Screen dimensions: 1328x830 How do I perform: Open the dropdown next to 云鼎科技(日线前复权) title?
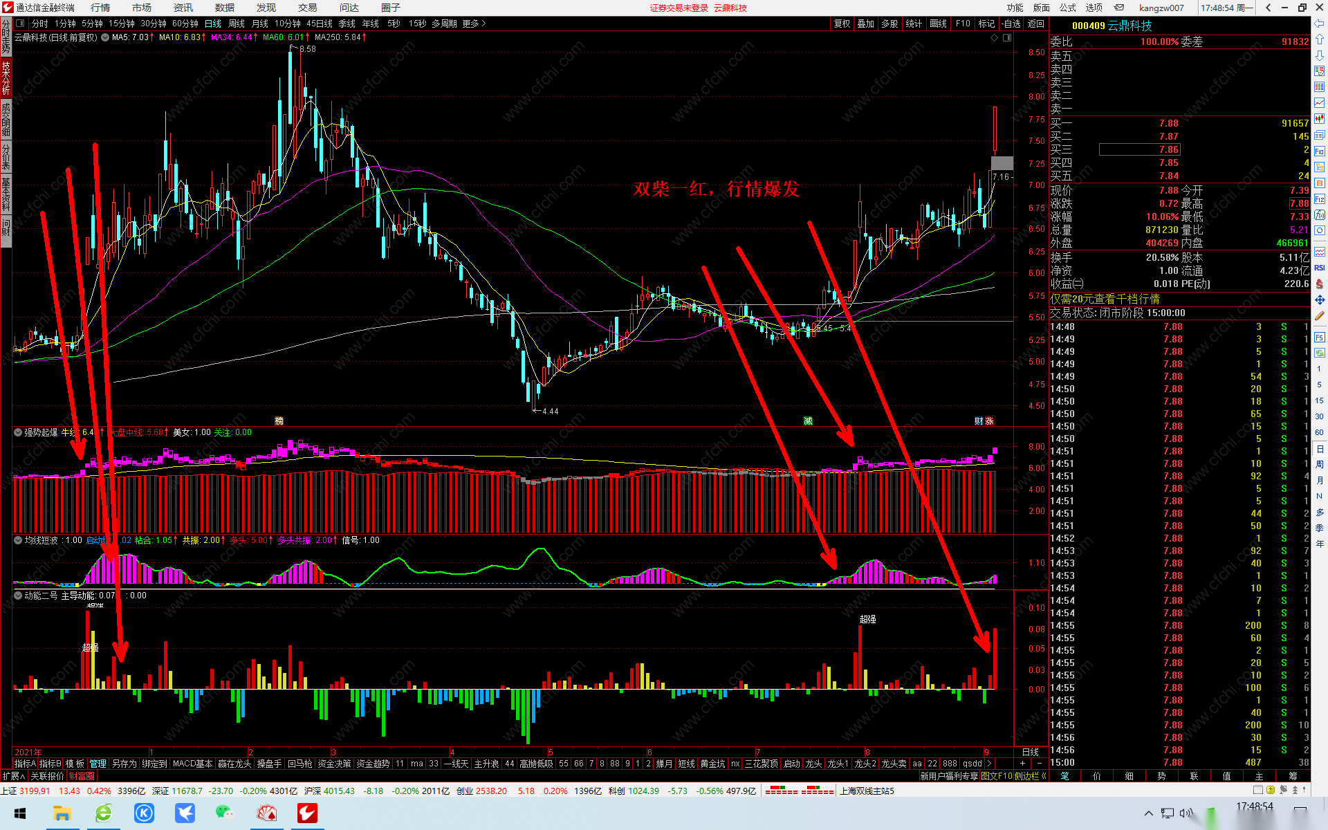pyautogui.click(x=105, y=37)
